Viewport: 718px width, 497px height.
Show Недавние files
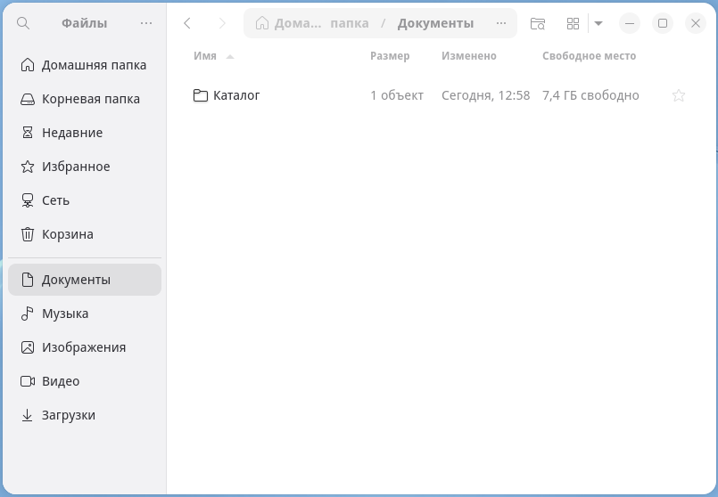click(85, 133)
